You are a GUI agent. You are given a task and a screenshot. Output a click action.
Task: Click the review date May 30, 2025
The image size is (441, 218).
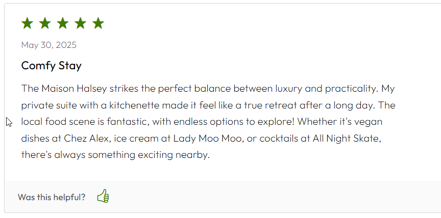[x=48, y=45]
